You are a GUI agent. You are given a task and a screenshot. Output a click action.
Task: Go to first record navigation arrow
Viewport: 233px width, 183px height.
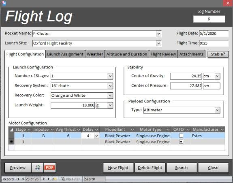pos(18,179)
